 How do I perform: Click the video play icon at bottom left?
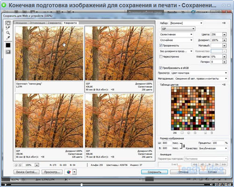click(x=6, y=185)
